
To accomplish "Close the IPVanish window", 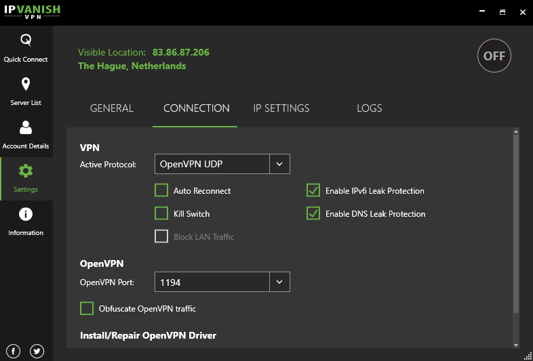I will [523, 12].
